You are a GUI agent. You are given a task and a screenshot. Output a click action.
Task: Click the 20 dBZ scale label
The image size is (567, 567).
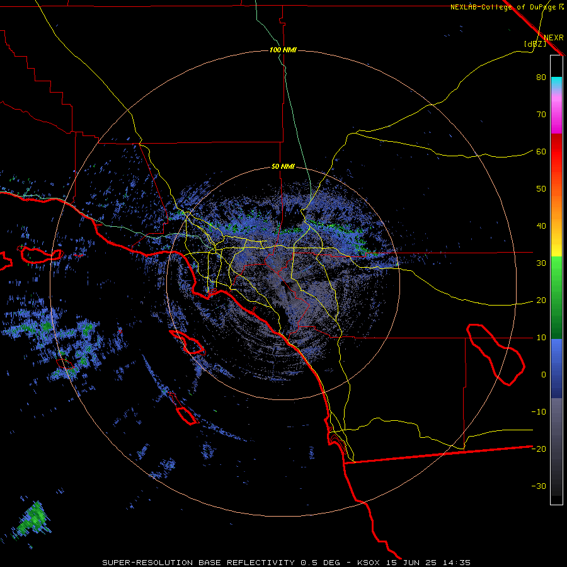541,301
